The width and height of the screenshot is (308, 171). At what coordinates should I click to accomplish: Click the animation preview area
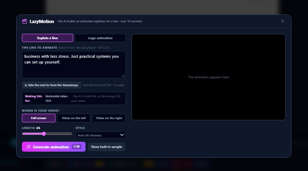tap(208, 77)
